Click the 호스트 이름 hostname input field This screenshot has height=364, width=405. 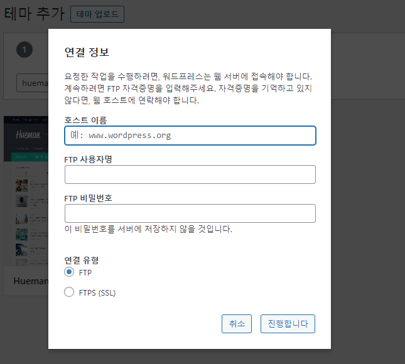pos(190,136)
